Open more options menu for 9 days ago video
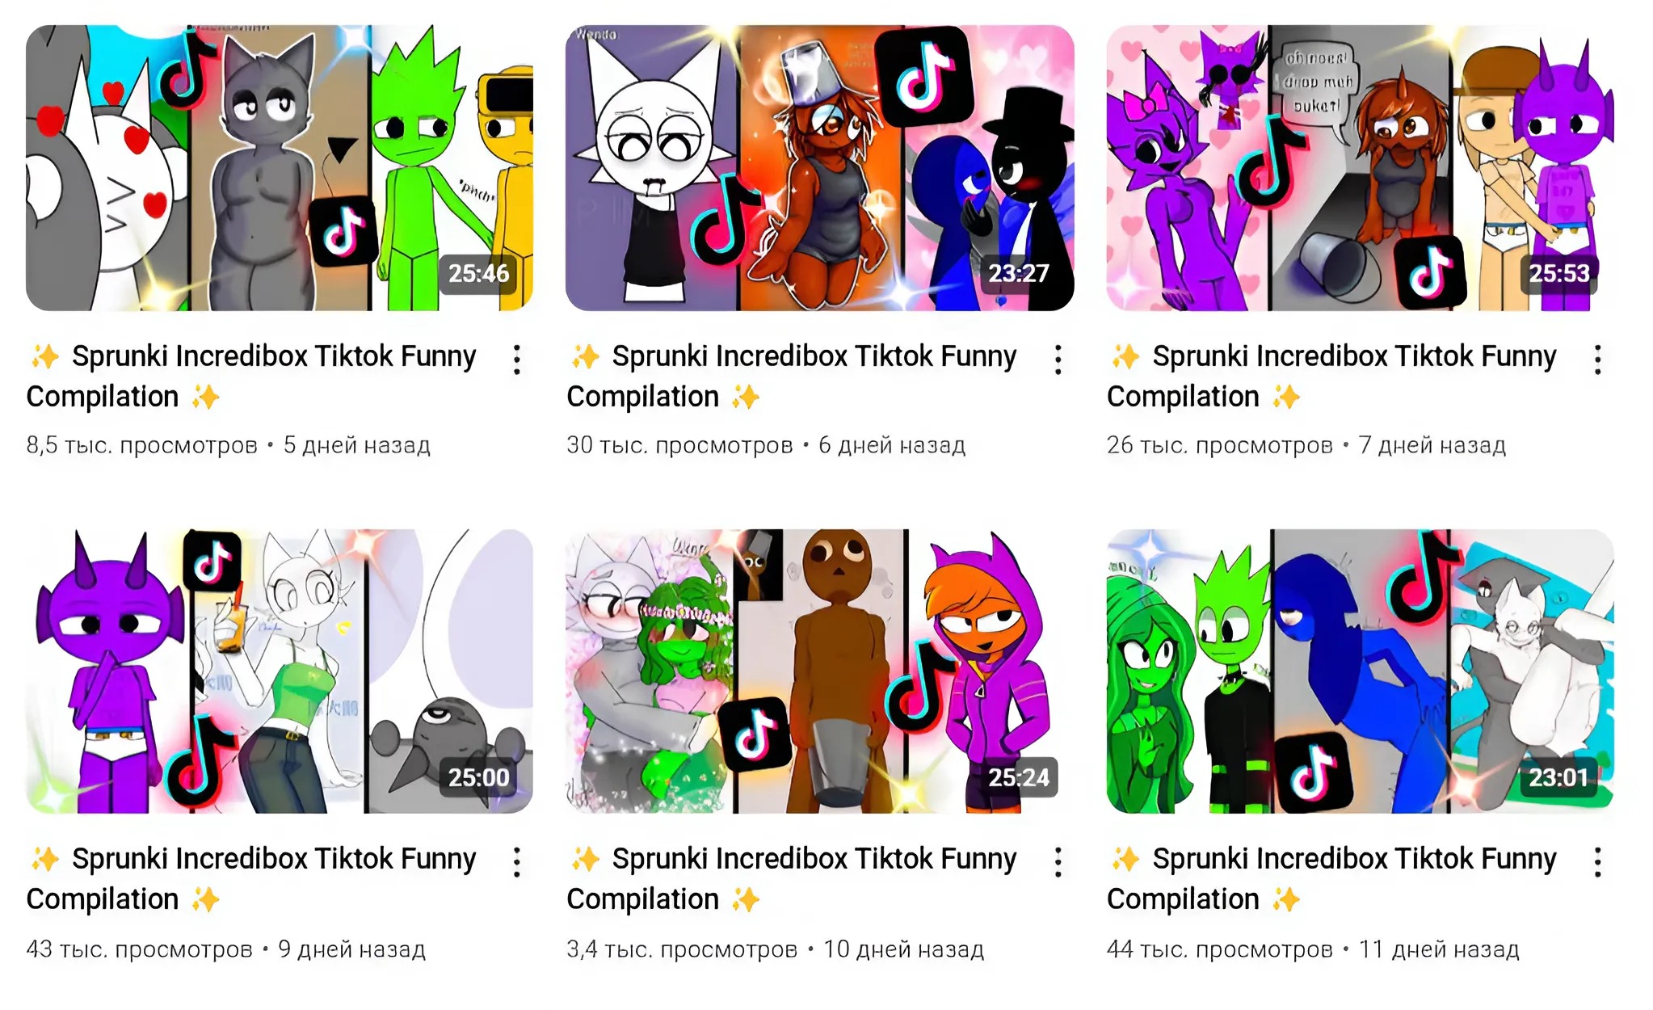Screen dimensions: 1653x1010 [517, 862]
